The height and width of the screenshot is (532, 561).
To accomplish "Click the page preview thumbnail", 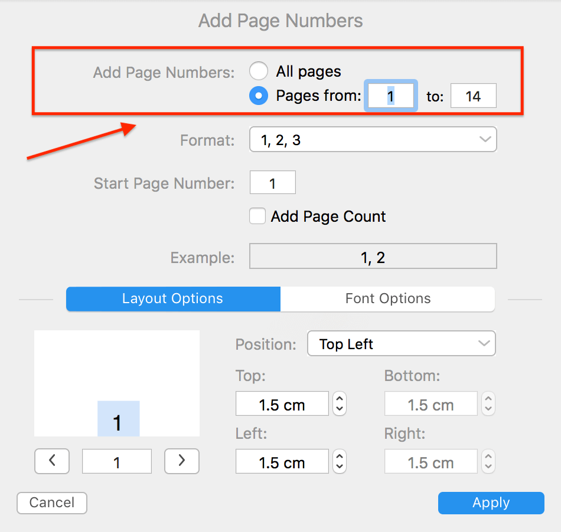I will click(x=117, y=383).
